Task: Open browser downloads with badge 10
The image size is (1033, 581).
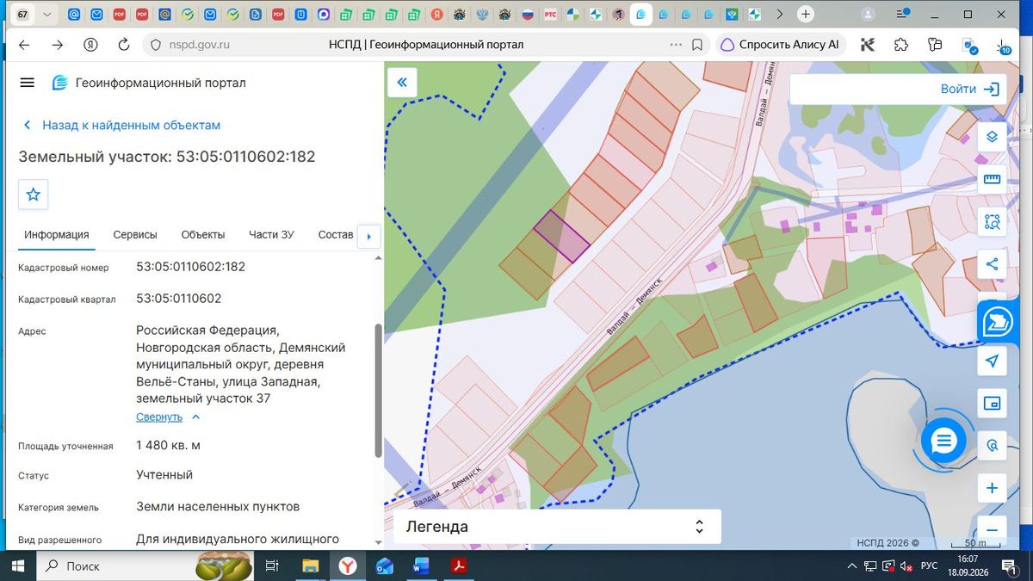Action: click(1002, 46)
